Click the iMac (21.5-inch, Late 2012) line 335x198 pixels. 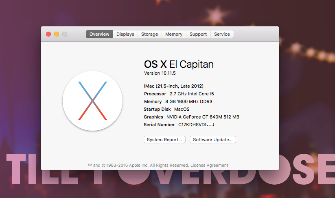174,86
